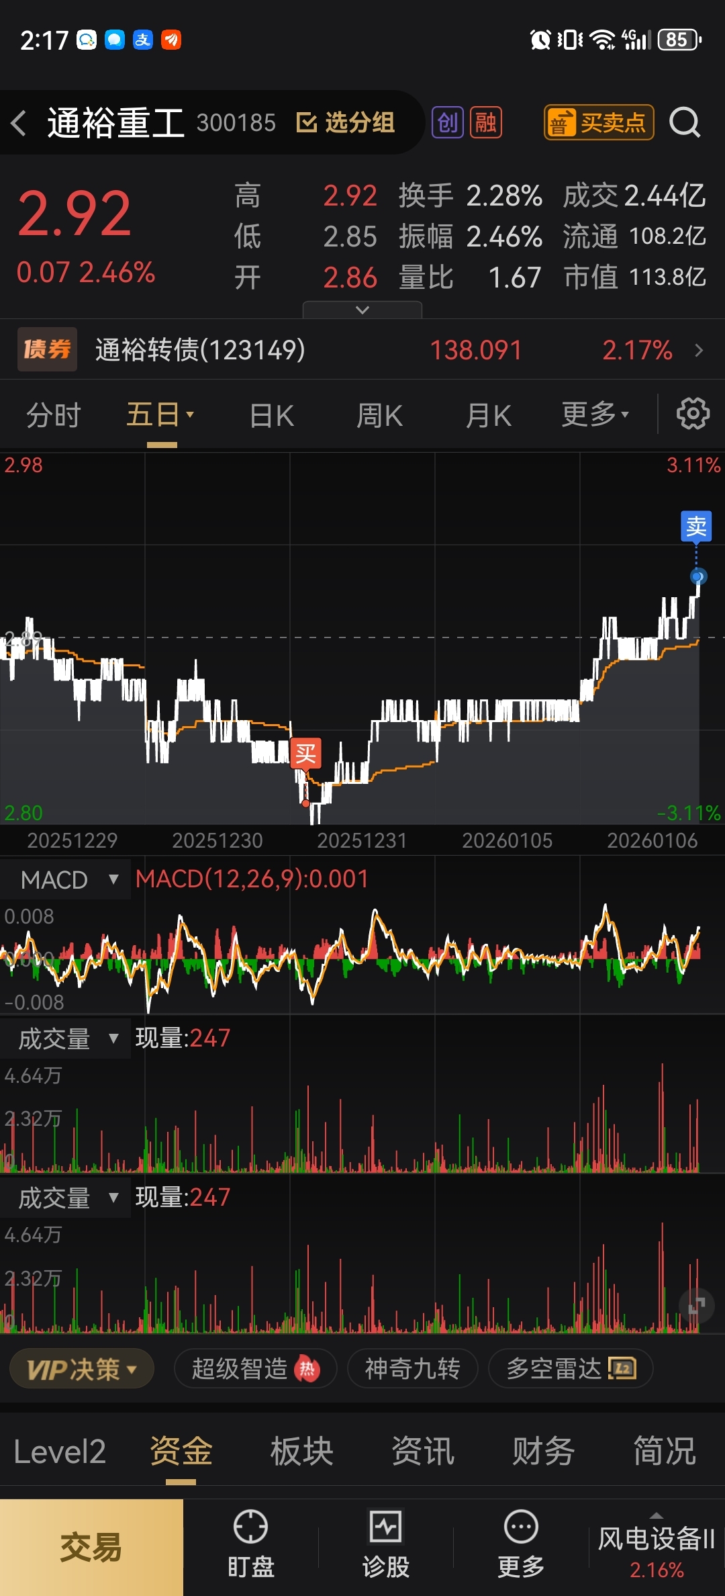
Task: Tap the fullscreen rotate chart icon
Action: click(x=696, y=1305)
